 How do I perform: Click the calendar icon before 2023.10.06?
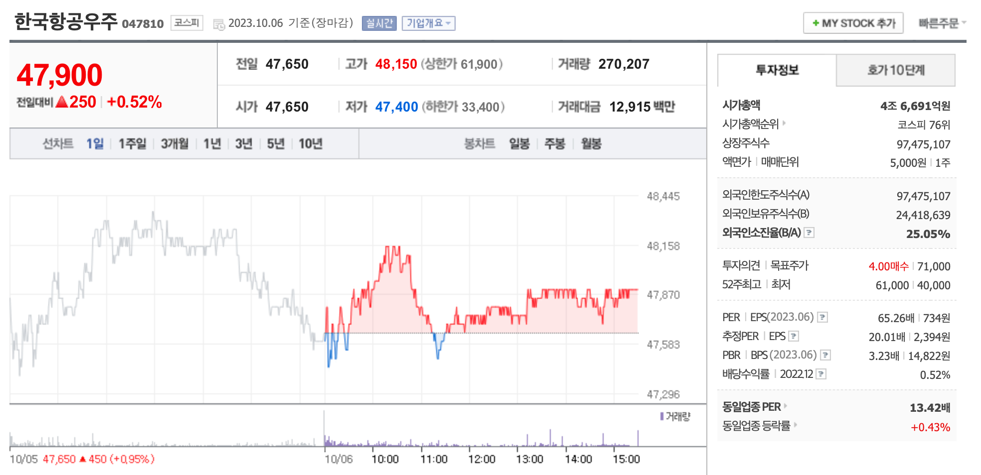coord(219,24)
